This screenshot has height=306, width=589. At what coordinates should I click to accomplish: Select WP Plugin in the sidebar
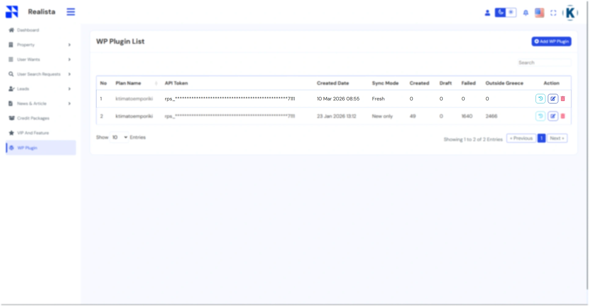(x=27, y=148)
